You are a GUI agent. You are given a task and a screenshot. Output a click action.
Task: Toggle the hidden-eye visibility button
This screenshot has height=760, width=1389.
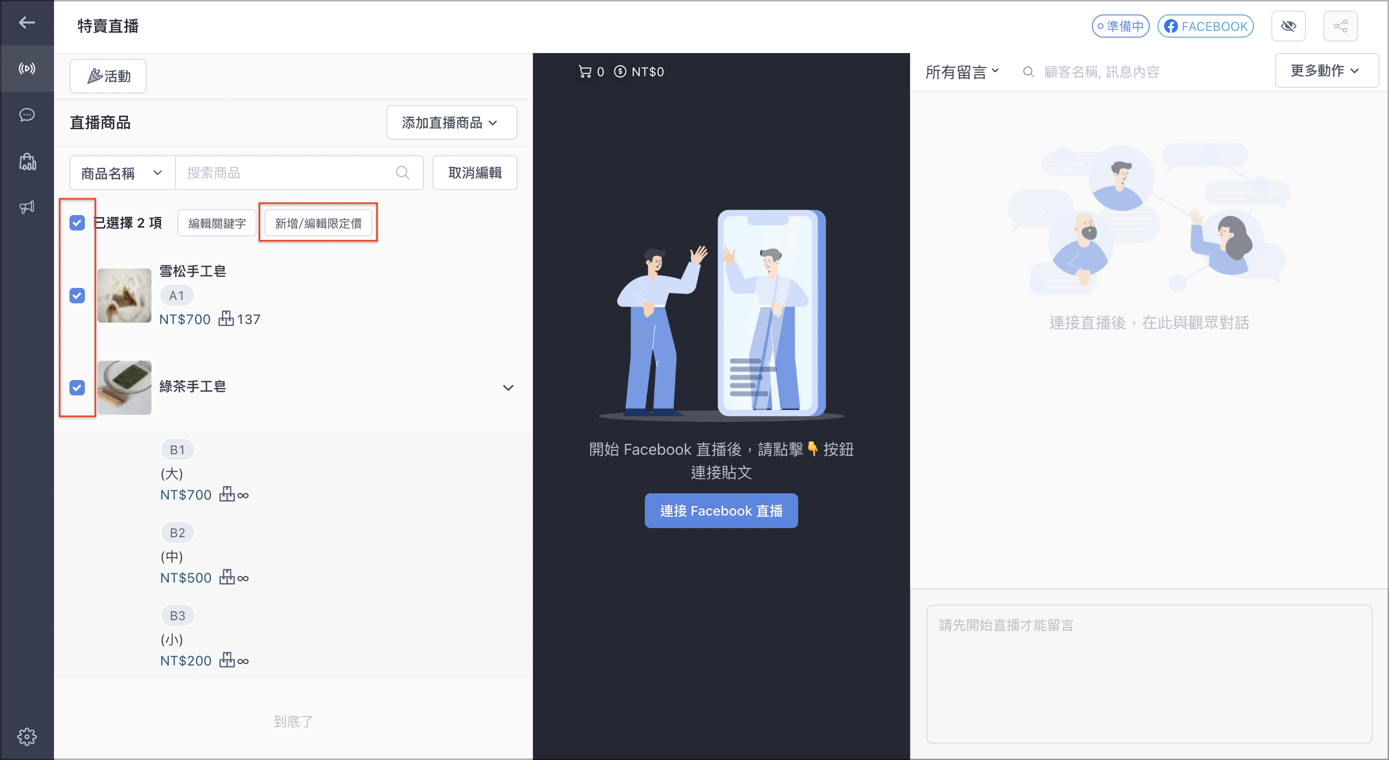pyautogui.click(x=1288, y=26)
